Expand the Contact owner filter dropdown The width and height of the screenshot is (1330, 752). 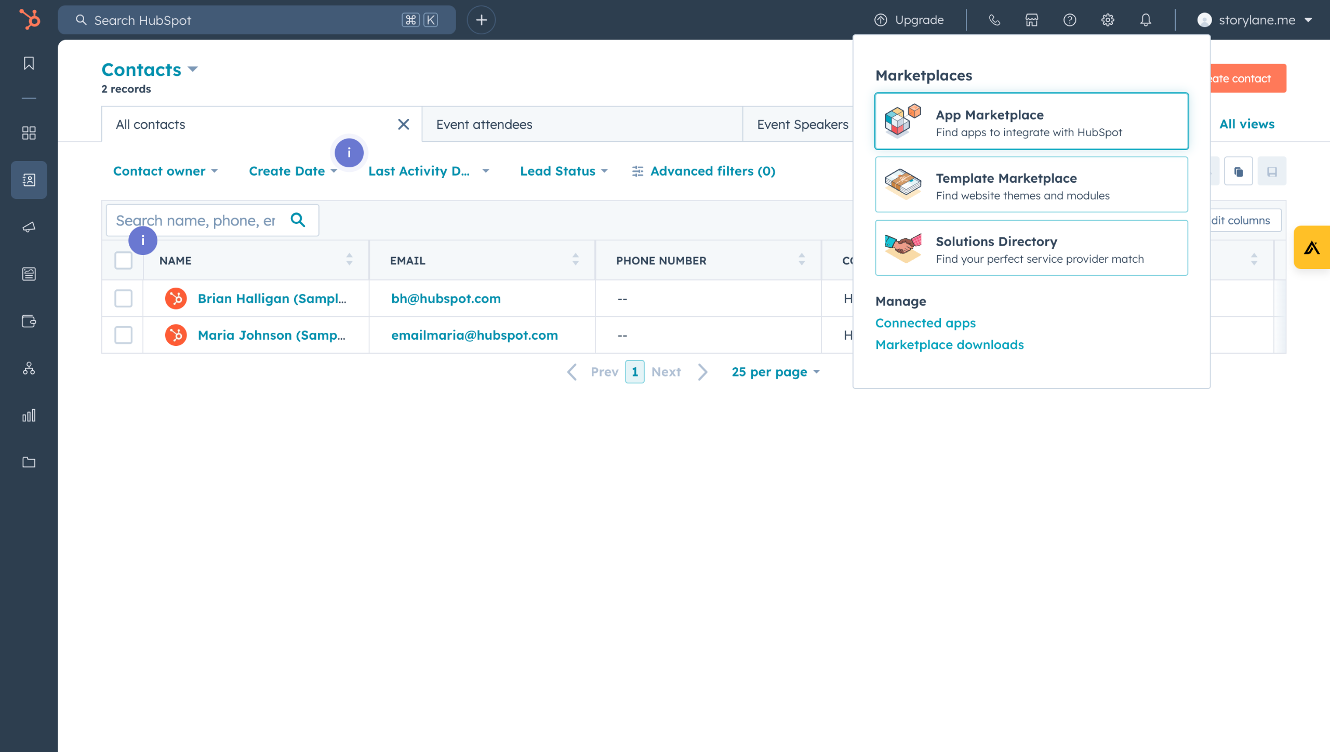tap(165, 171)
